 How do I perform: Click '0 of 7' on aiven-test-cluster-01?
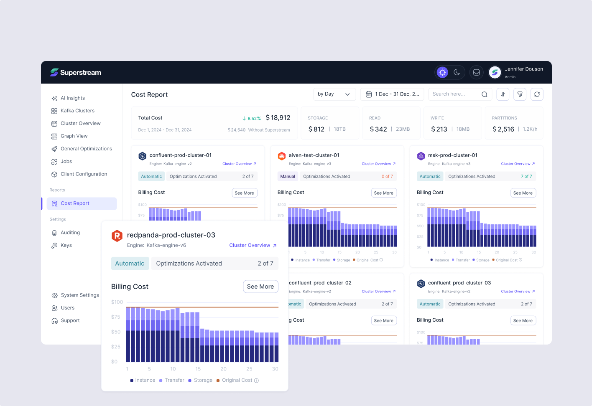click(387, 176)
